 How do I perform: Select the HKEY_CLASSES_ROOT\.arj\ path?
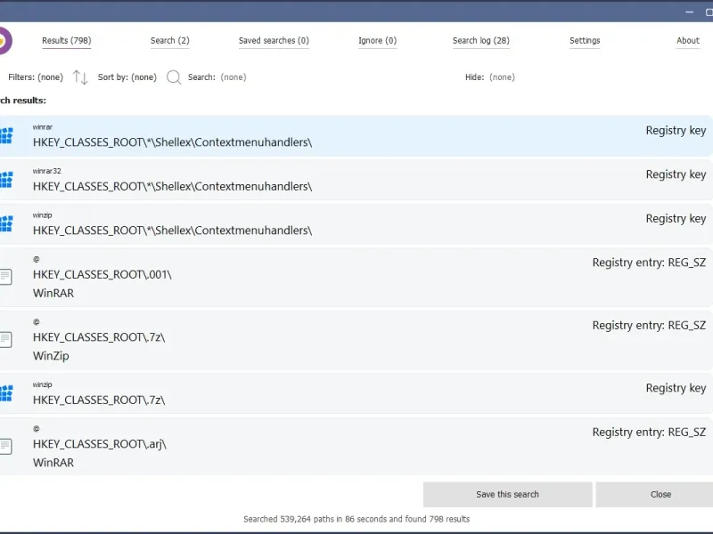coord(100,443)
